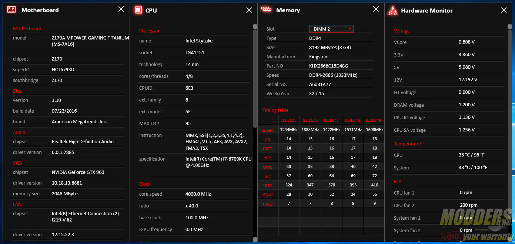Click the technology value 14 nm

(x=192, y=64)
